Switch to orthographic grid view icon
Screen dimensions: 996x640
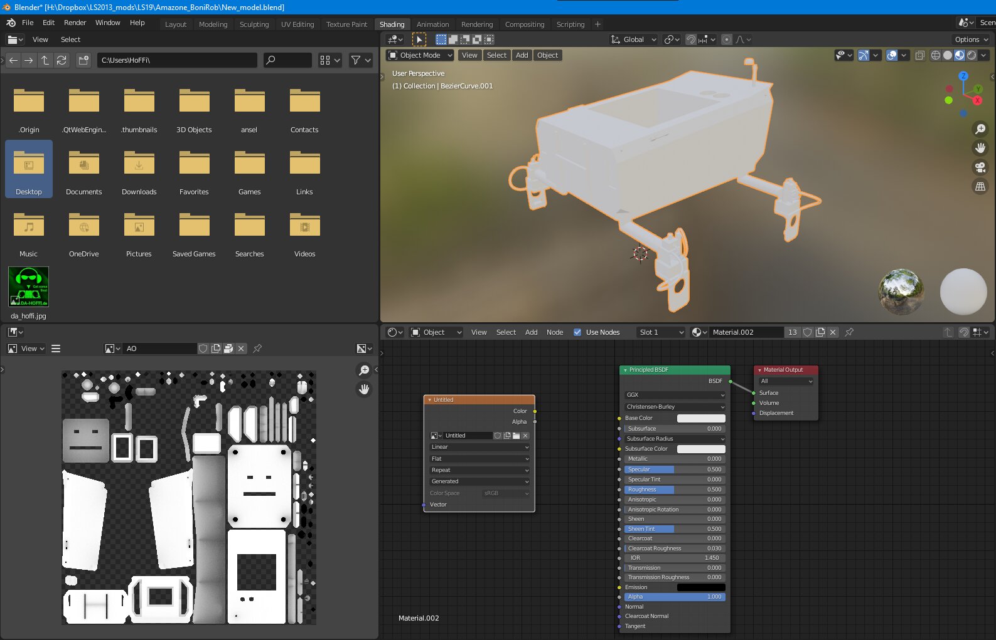(x=980, y=187)
